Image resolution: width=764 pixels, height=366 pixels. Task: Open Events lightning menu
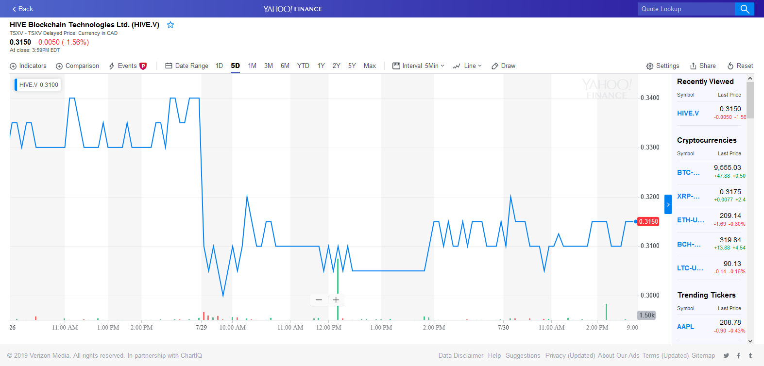click(123, 66)
